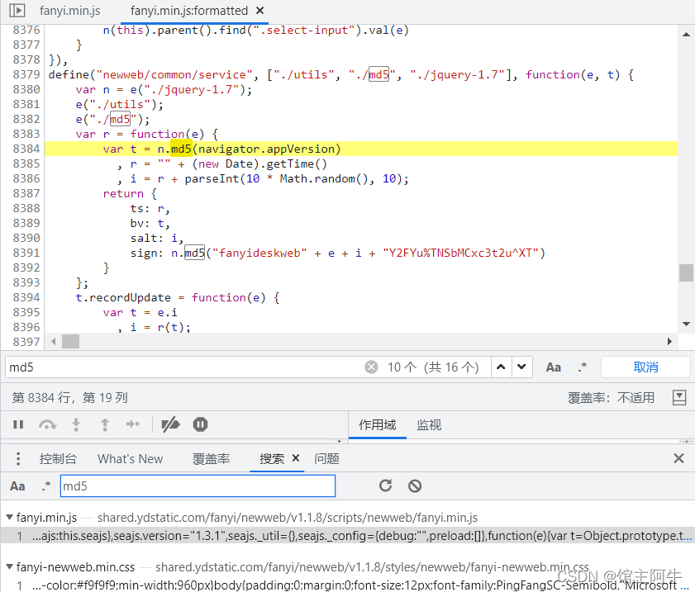
Task: Open the fanyi.min.js line 1 search match
Action: pyautogui.click(x=347, y=536)
